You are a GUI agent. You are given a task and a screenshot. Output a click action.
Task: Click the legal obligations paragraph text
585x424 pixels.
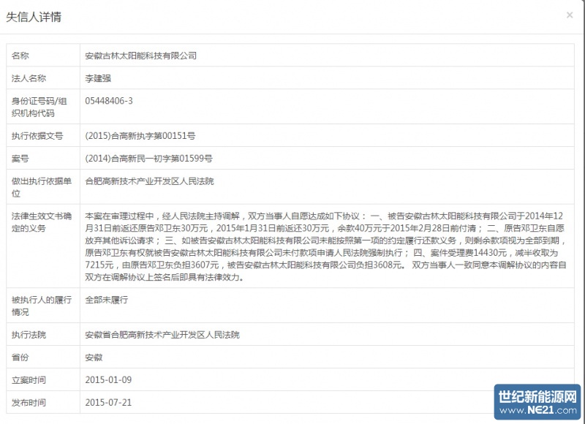(325, 246)
